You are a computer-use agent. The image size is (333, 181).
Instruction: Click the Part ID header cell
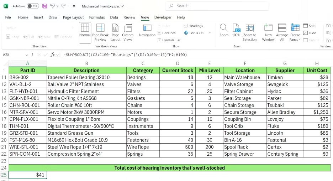tap(28, 71)
